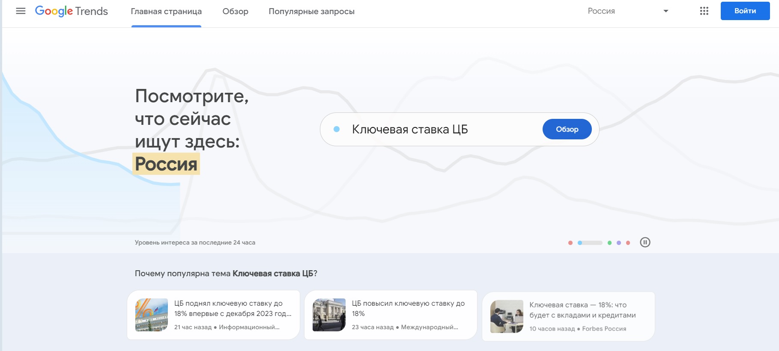Open the hamburger main menu

click(21, 11)
